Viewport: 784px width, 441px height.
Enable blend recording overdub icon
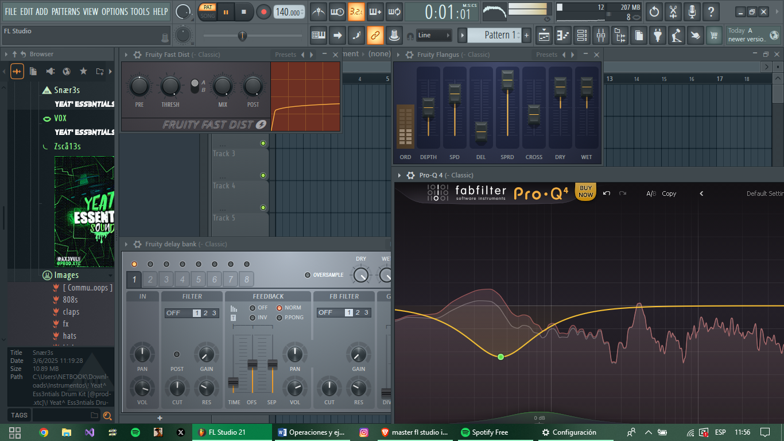coord(375,11)
